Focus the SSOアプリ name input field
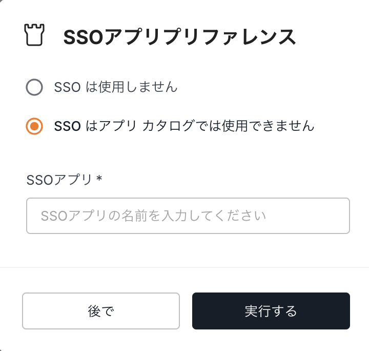369x351 pixels. click(x=188, y=216)
